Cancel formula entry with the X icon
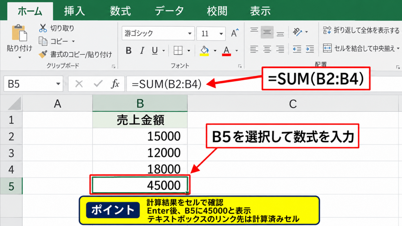Image resolution: width=402 pixels, height=226 pixels. [x=79, y=84]
